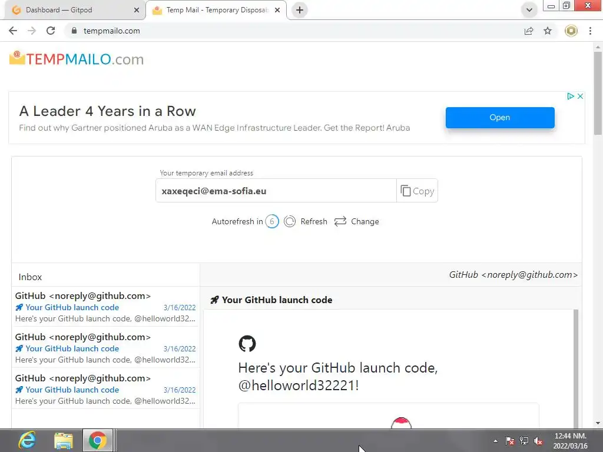Image resolution: width=603 pixels, height=452 pixels.
Task: Click the taskbar clock showing 12:44
Action: click(x=570, y=441)
